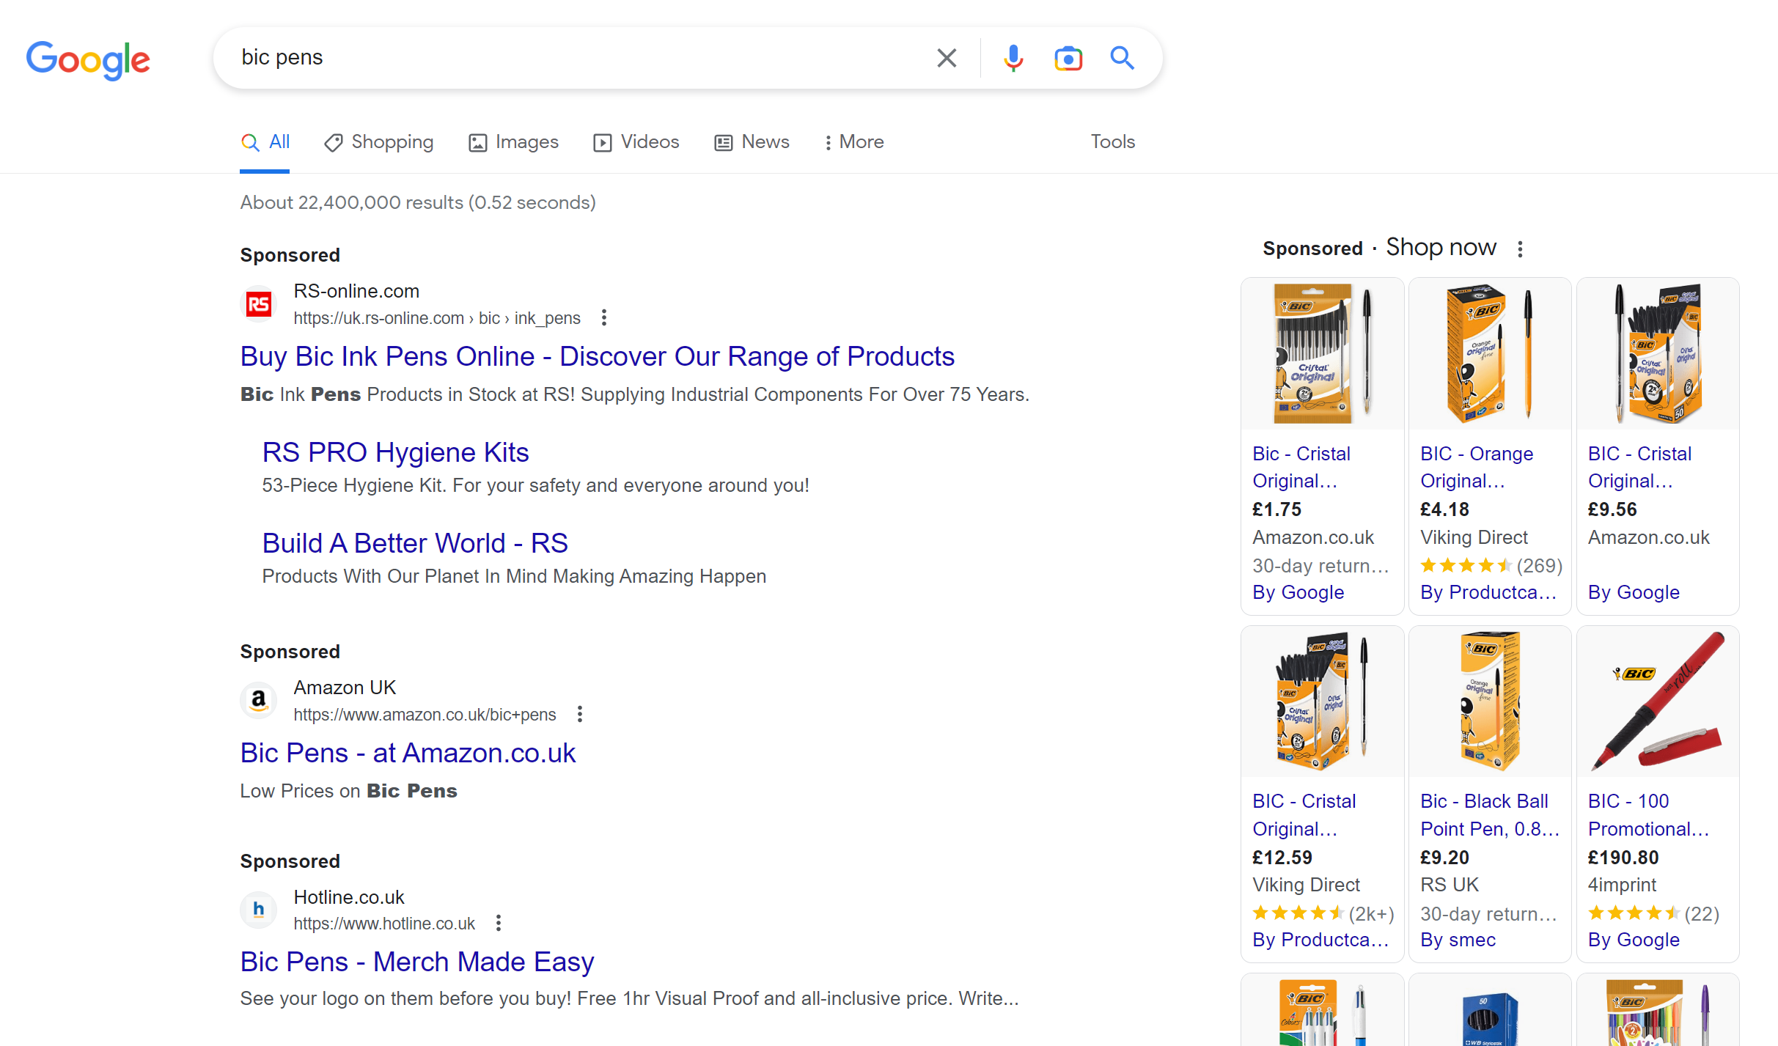1778x1046 pixels.
Task: Click 'By Productca…' under £12.59 Viking Direct listing
Action: click(1320, 940)
